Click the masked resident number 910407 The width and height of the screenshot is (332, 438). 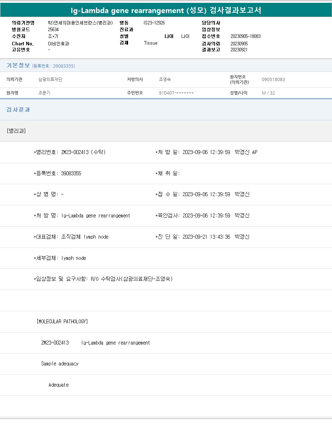pos(176,93)
